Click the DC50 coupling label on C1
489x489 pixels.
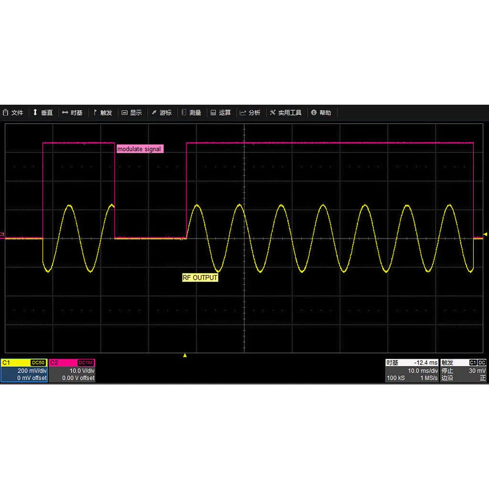37,362
